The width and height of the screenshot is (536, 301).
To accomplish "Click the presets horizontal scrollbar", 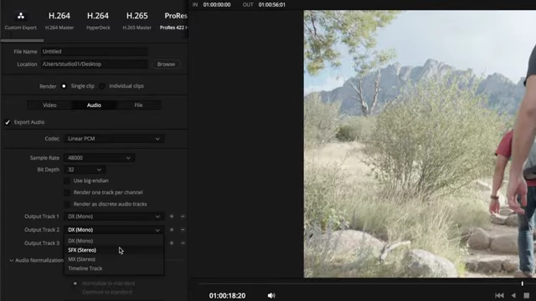I will tap(23, 41).
